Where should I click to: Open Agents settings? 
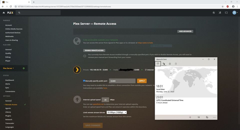coord(8,108)
